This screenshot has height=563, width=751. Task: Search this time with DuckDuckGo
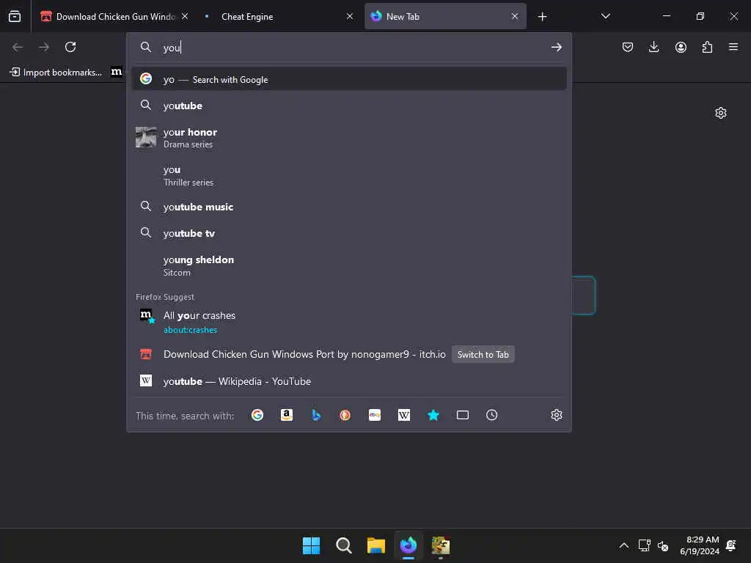(x=345, y=415)
